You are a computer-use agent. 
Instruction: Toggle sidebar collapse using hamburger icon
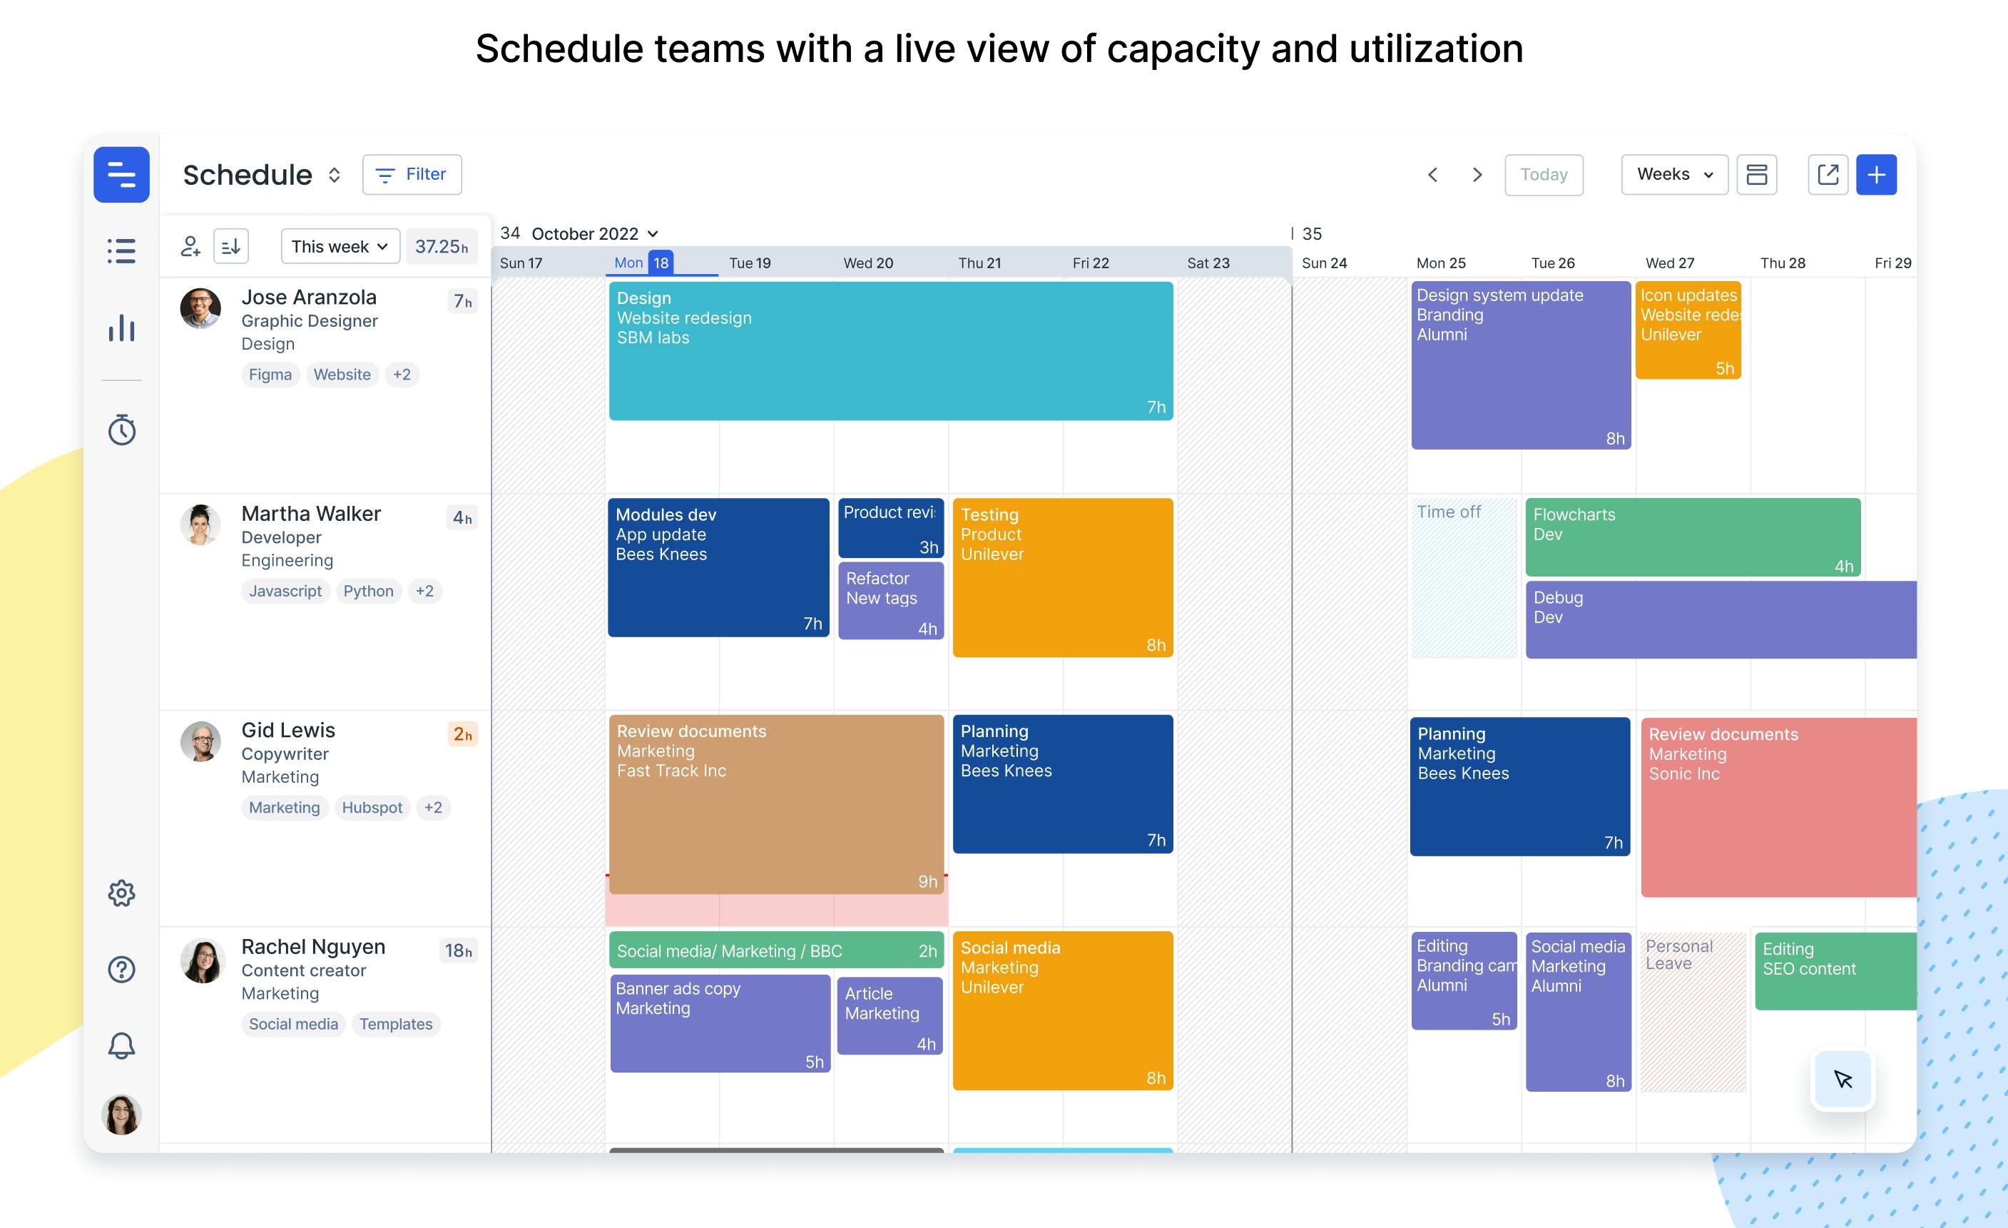tap(122, 173)
